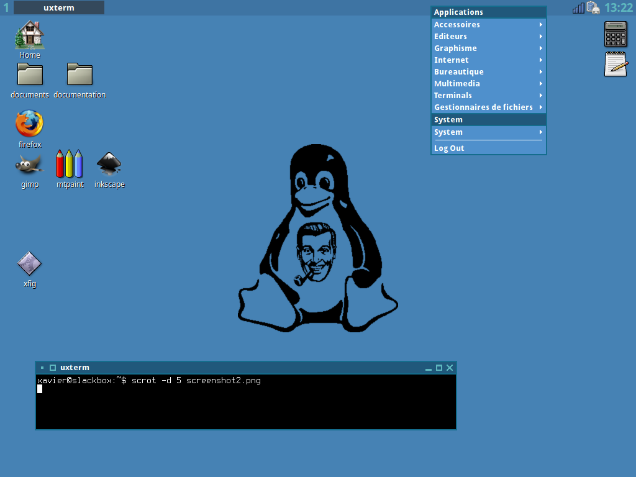
Task: Expand arrow next to Gestionnaires de fichiers
Action: [541, 107]
